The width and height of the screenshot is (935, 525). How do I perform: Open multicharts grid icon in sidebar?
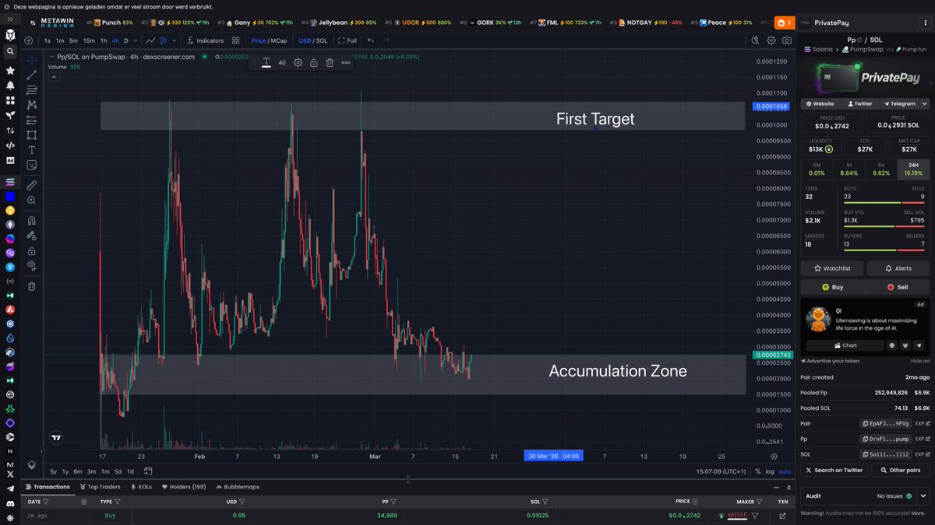(x=10, y=100)
